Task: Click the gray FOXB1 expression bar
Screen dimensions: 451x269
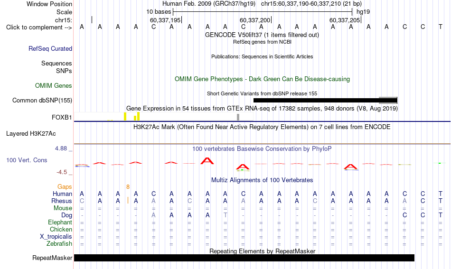Action: 238,117
